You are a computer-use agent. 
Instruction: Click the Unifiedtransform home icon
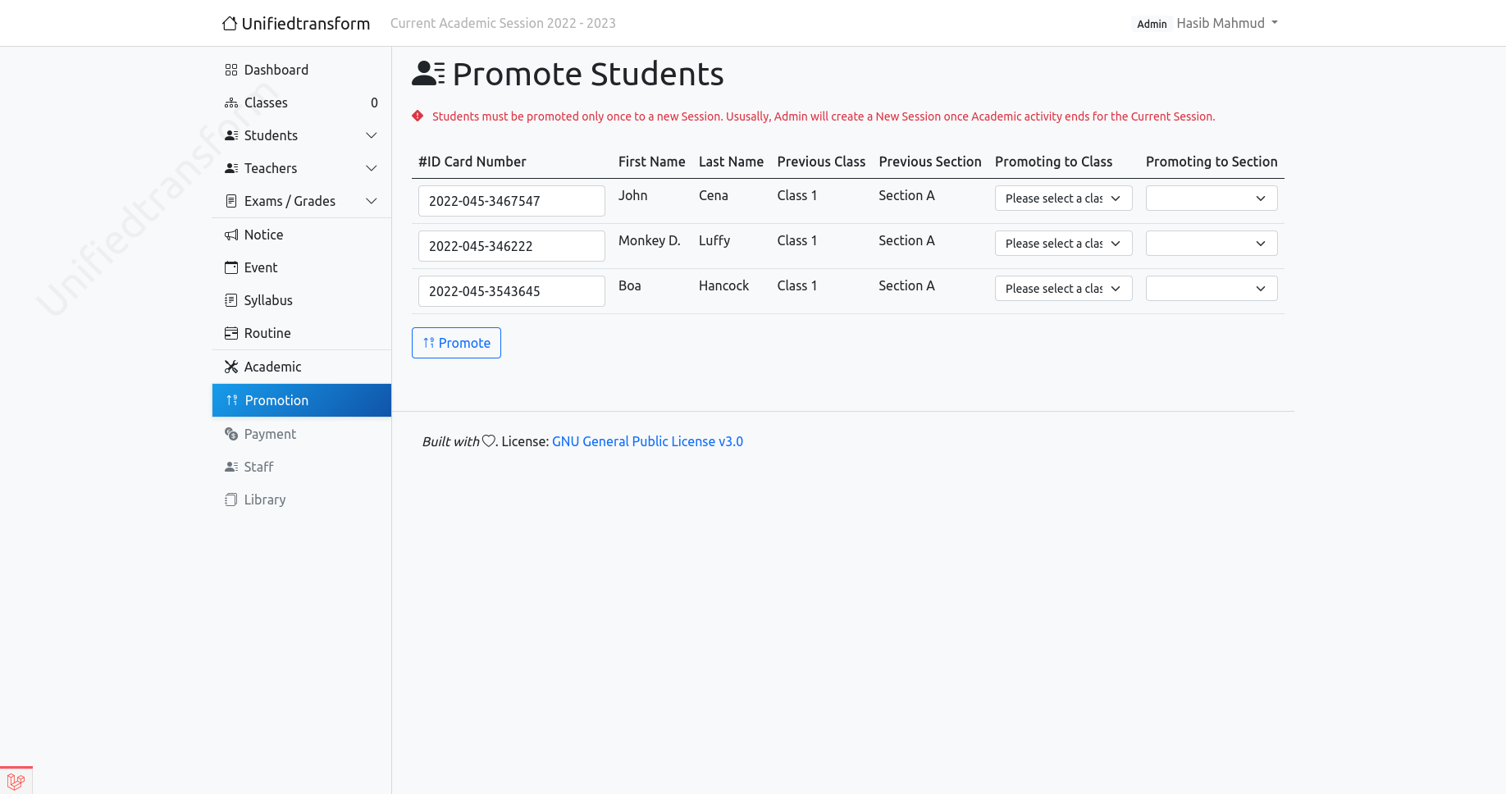pos(230,23)
